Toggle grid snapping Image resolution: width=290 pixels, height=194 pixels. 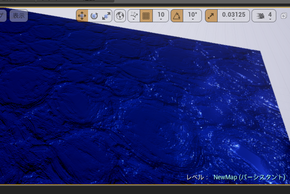(146, 16)
